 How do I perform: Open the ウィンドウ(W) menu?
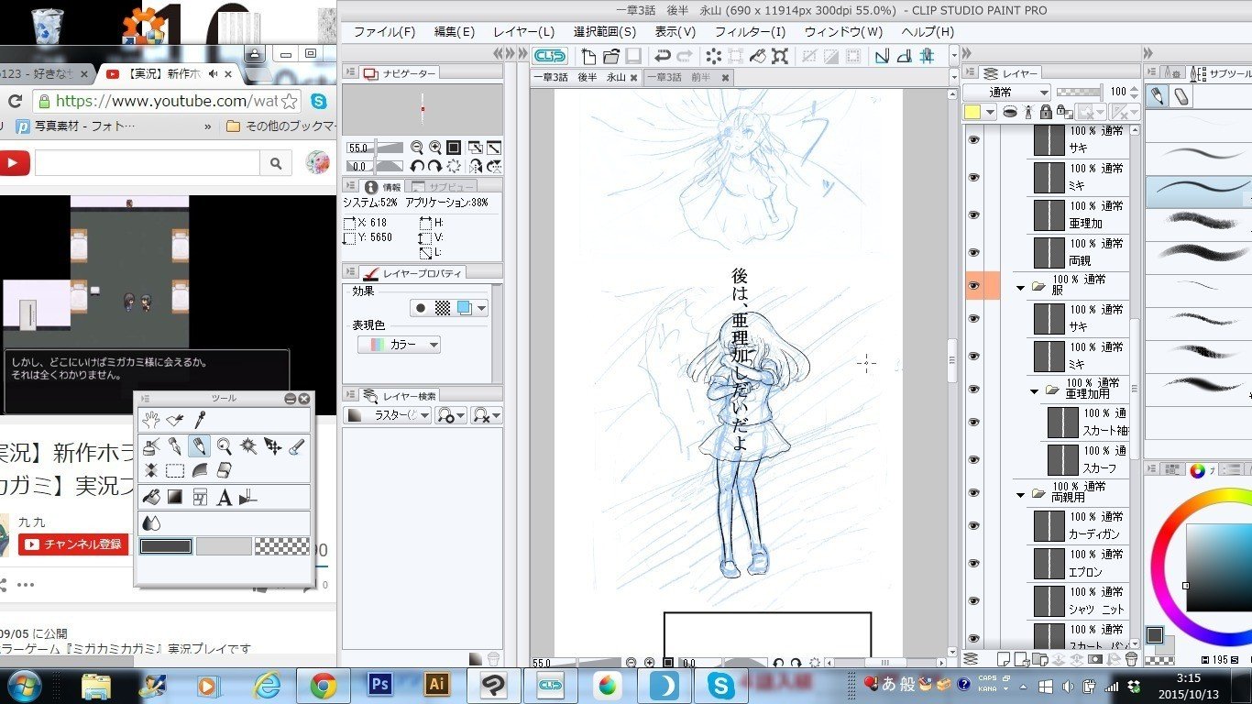click(843, 31)
